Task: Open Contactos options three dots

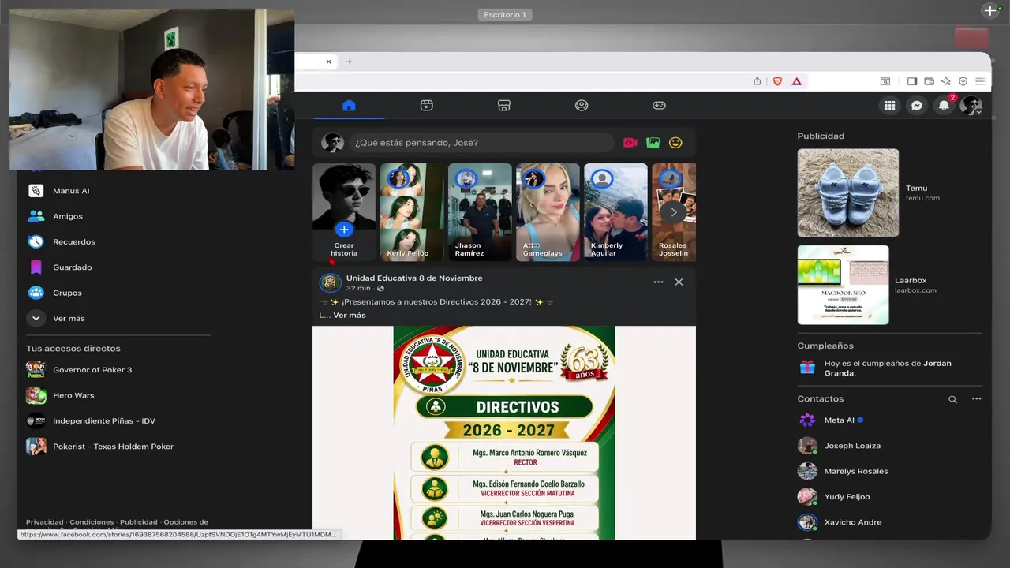Action: 976,399
